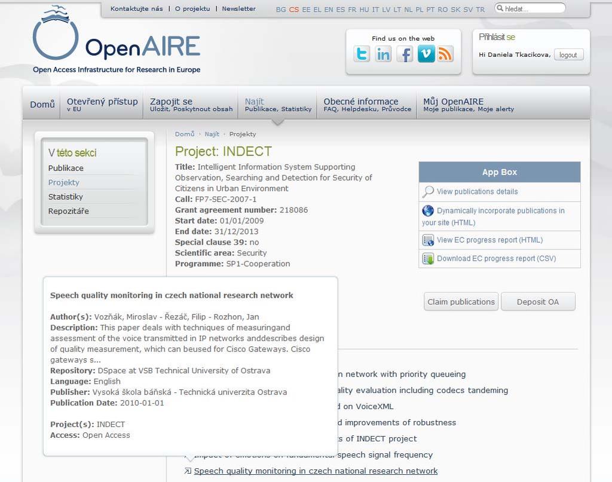Open publication ending 'of INDECT project'
Image resolution: width=612 pixels, height=482 pixels.
tap(378, 438)
